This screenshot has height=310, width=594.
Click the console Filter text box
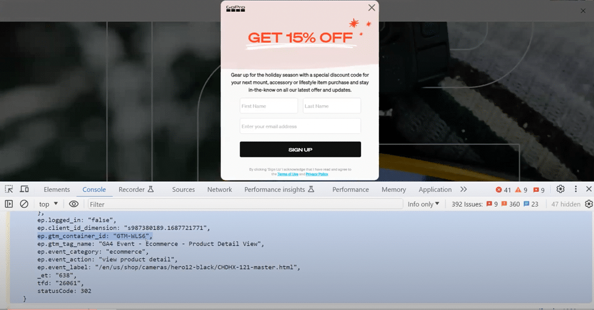(x=245, y=204)
